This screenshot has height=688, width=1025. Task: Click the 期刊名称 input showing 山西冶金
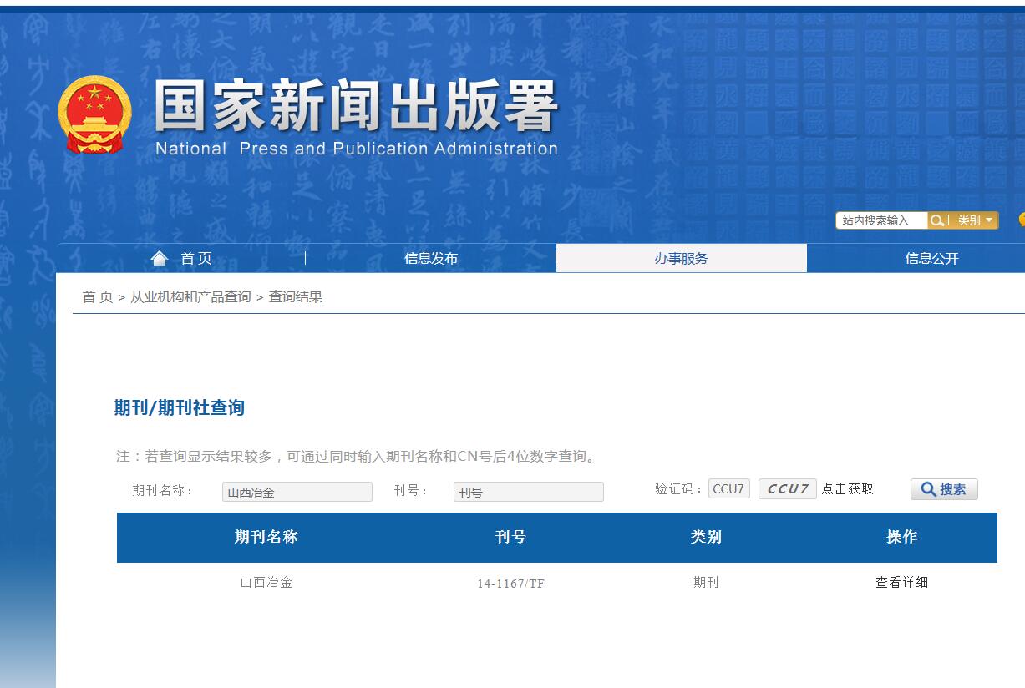297,492
